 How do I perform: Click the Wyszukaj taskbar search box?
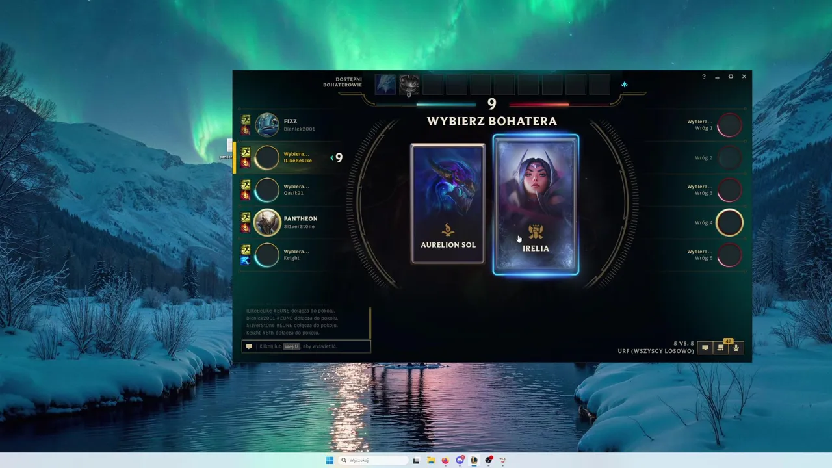374,460
